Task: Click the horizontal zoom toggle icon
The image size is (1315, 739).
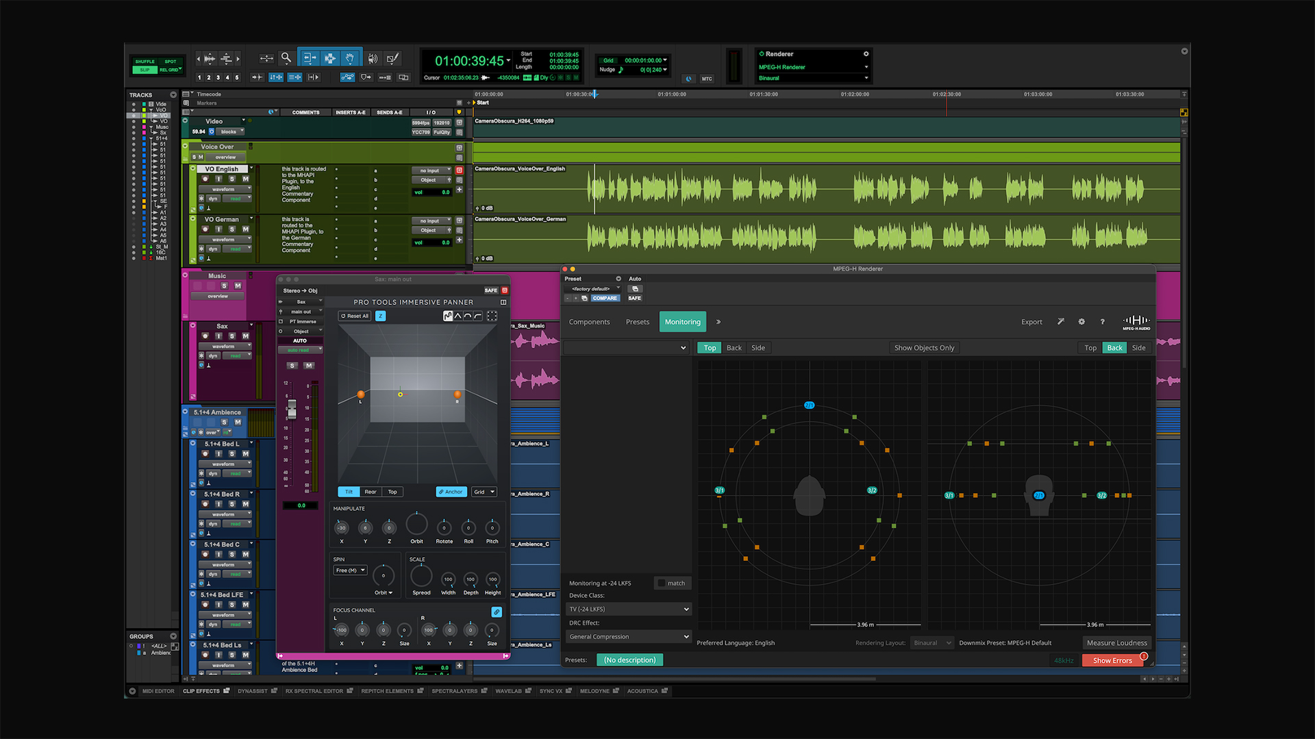Action: [x=266, y=58]
